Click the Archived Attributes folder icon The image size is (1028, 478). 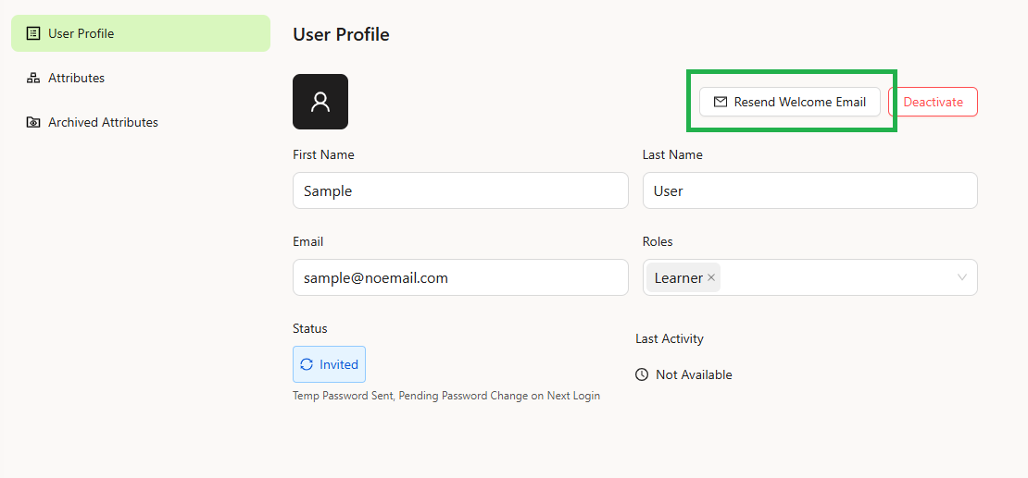tap(32, 122)
